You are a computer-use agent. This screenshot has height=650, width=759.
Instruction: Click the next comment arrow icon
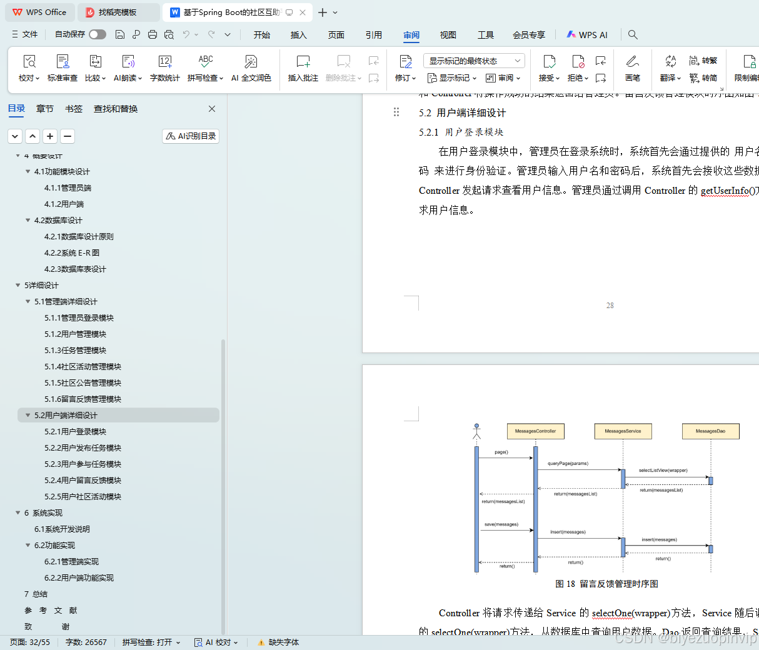pyautogui.click(x=374, y=78)
